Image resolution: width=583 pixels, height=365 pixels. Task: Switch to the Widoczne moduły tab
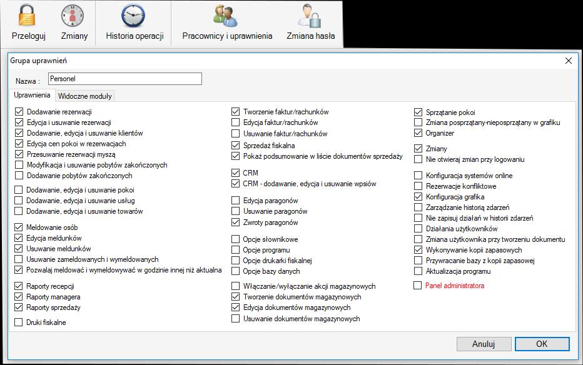85,96
